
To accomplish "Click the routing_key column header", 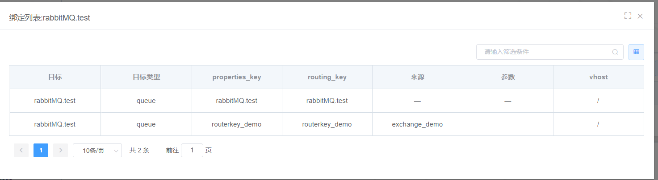I will coord(327,77).
